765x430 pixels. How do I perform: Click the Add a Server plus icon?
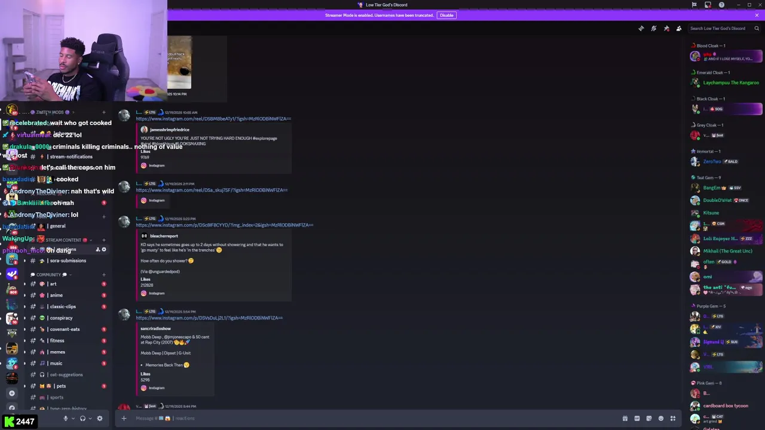coord(11,393)
